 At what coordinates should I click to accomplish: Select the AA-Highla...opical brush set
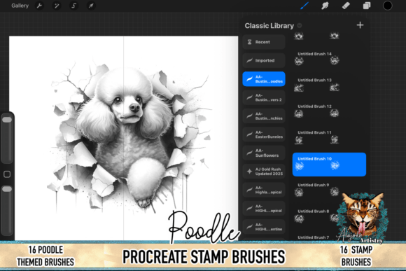(x=264, y=190)
